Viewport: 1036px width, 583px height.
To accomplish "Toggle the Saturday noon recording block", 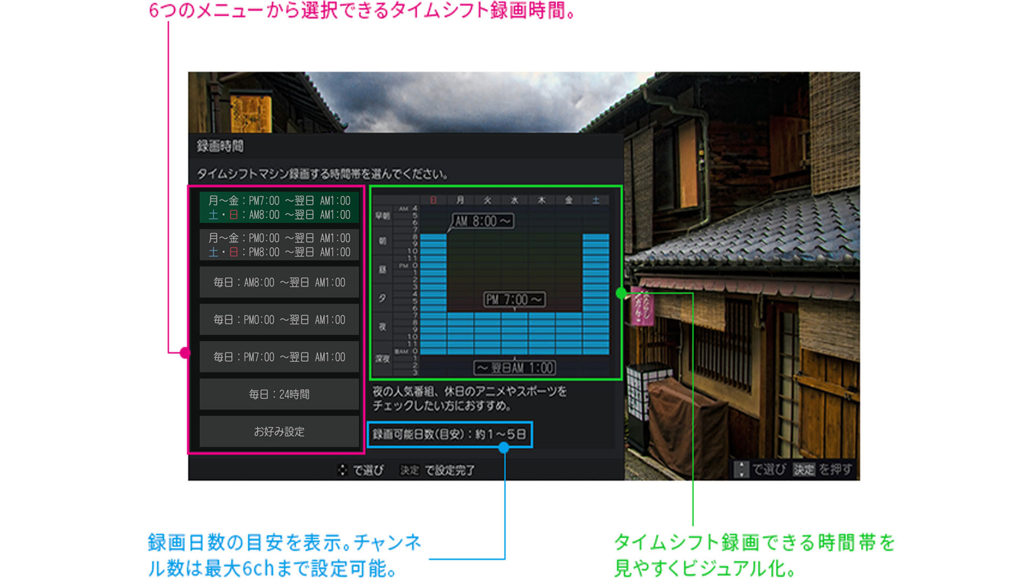I will pyautogui.click(x=596, y=268).
